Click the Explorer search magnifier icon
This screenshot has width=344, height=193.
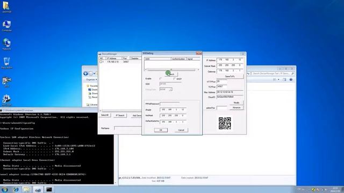[x=292, y=73]
